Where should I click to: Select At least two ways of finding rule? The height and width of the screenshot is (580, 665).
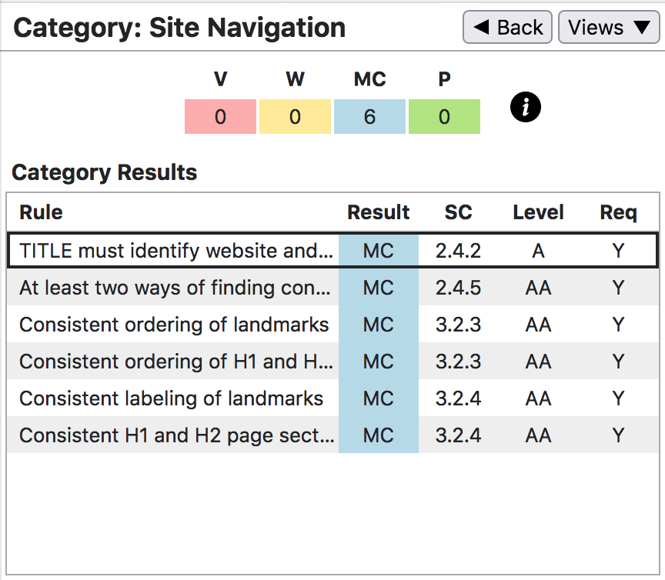click(177, 288)
